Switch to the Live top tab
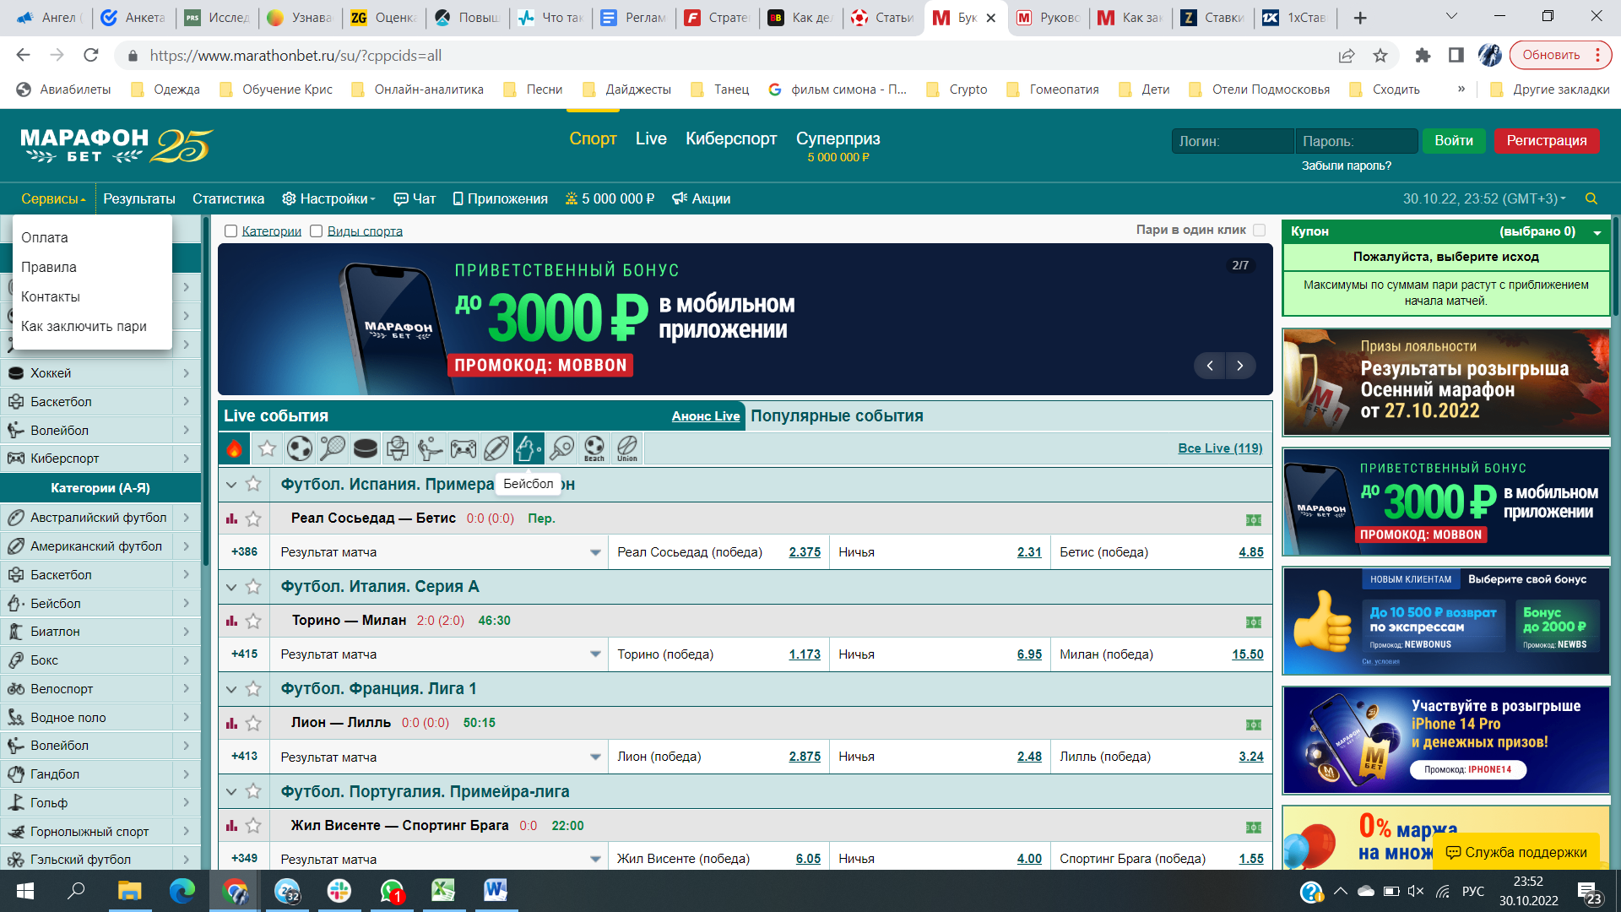 pos(651,138)
